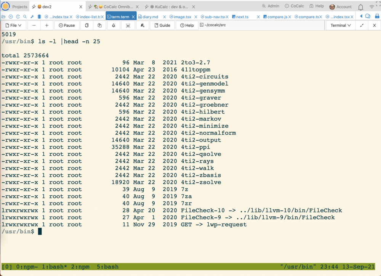Decrease font size with minus button
The image size is (381, 276).
click(x=34, y=26)
